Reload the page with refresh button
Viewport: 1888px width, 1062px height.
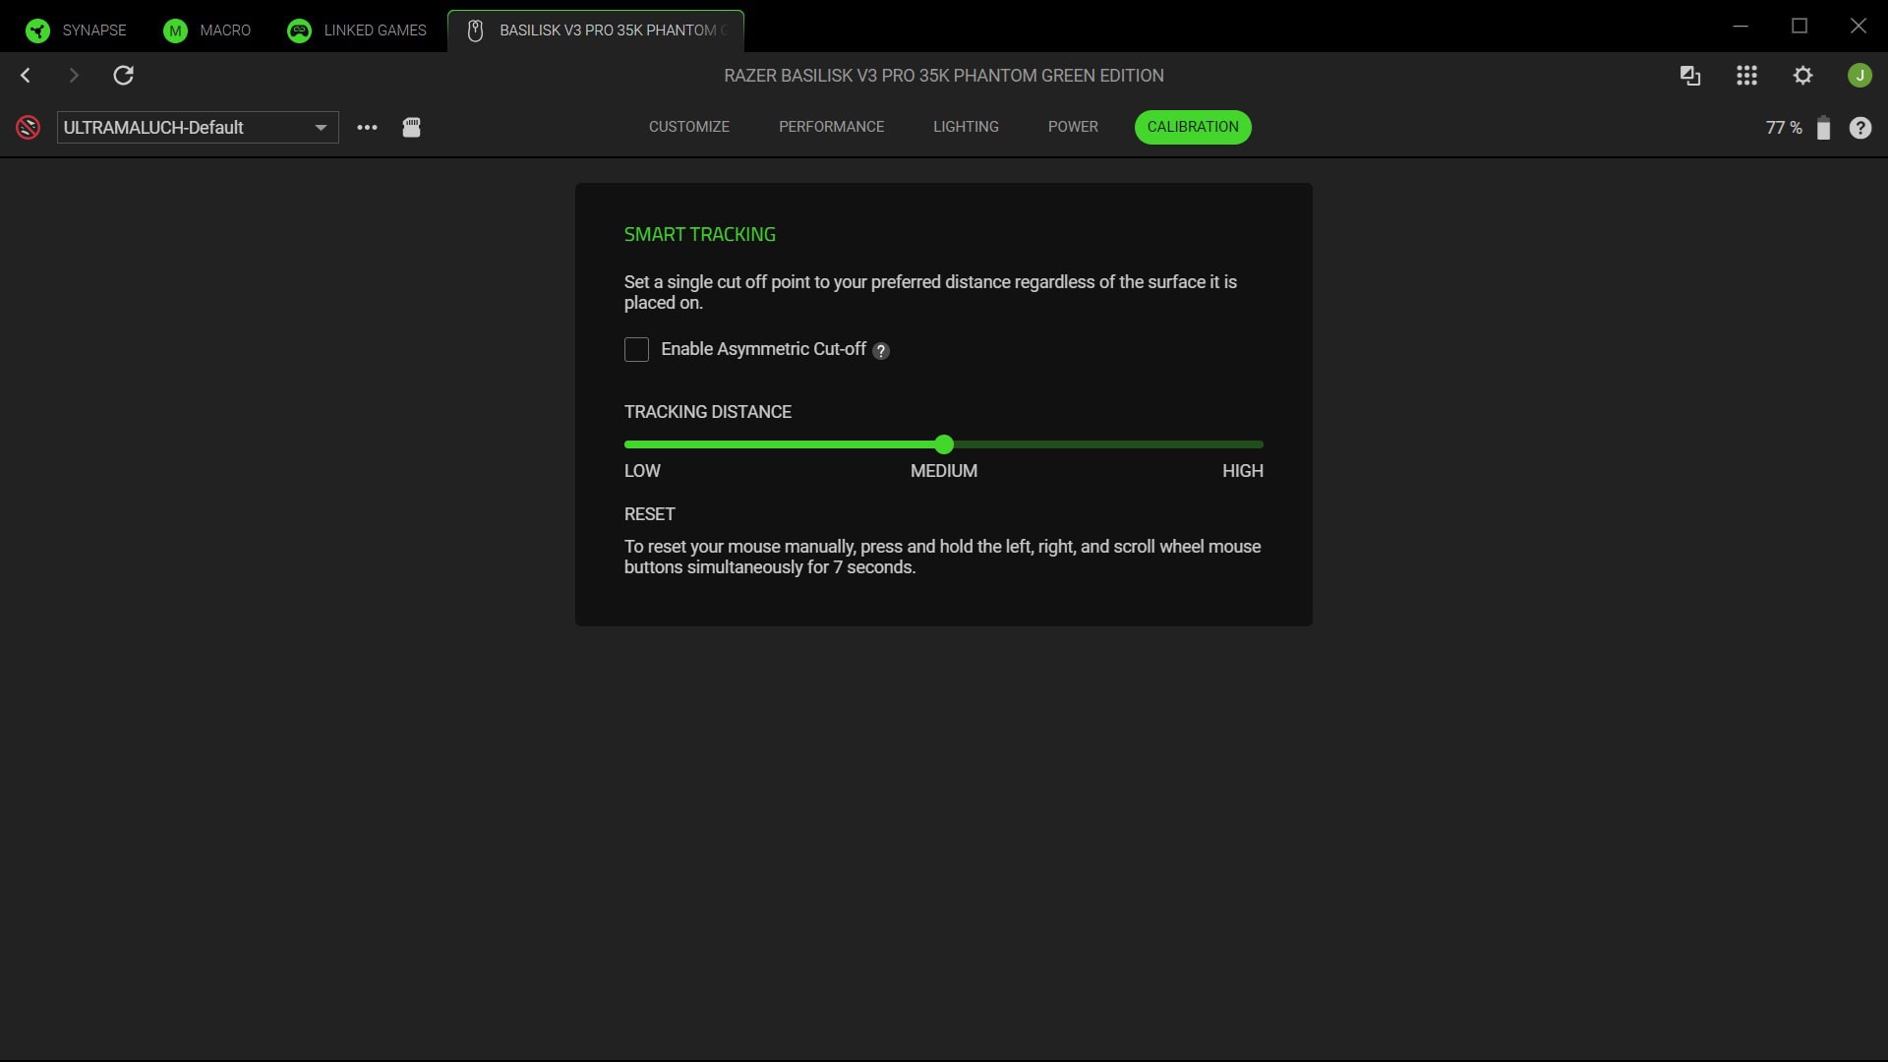click(x=123, y=75)
